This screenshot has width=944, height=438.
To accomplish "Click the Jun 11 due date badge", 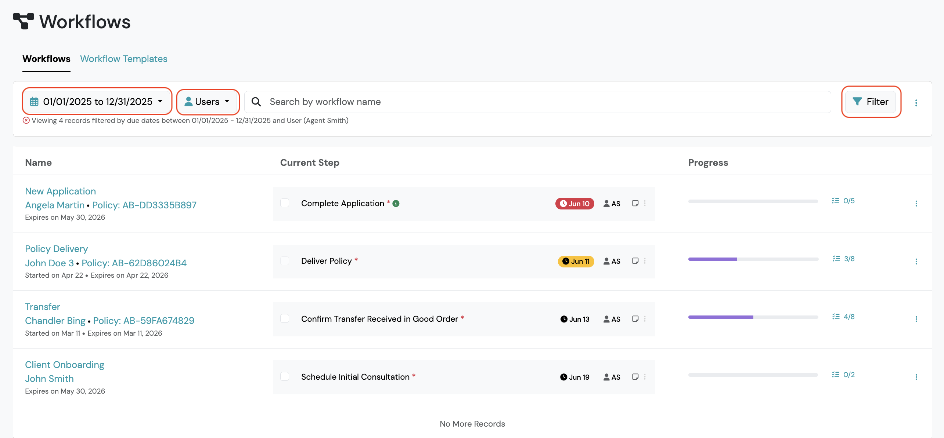I will [576, 261].
